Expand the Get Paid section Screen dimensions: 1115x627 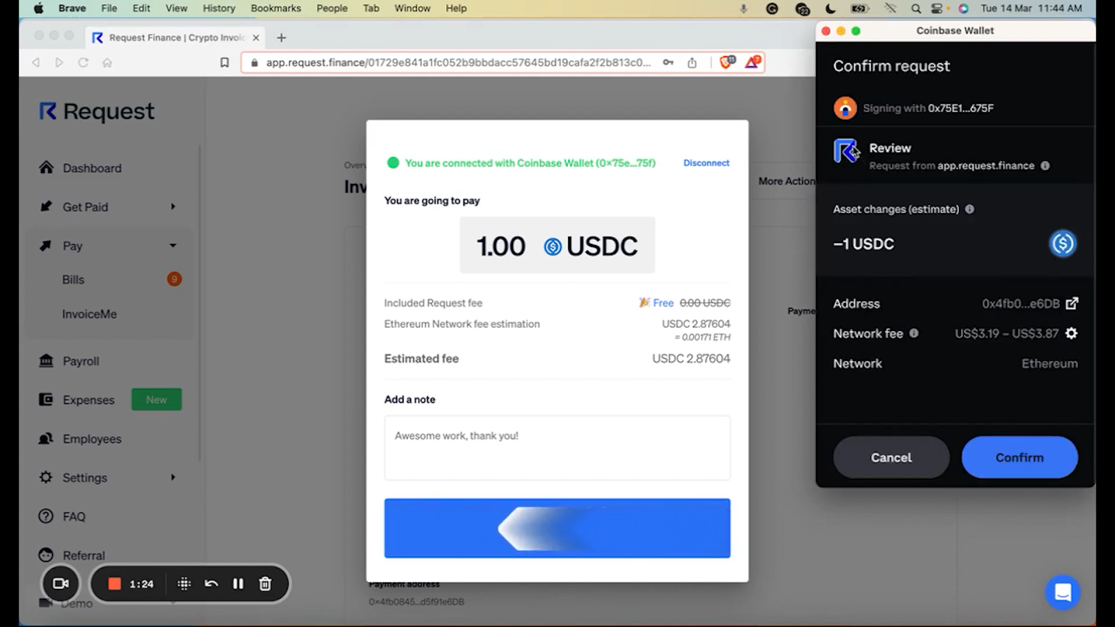click(171, 206)
